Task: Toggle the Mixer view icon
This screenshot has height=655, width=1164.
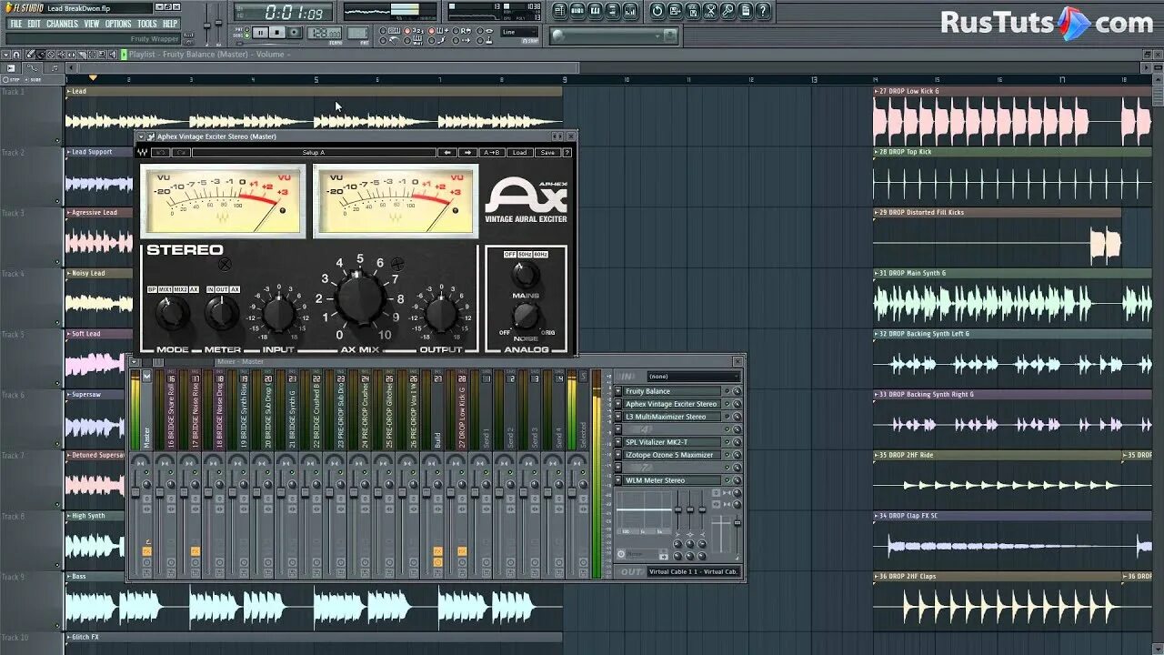Action: coord(629,11)
